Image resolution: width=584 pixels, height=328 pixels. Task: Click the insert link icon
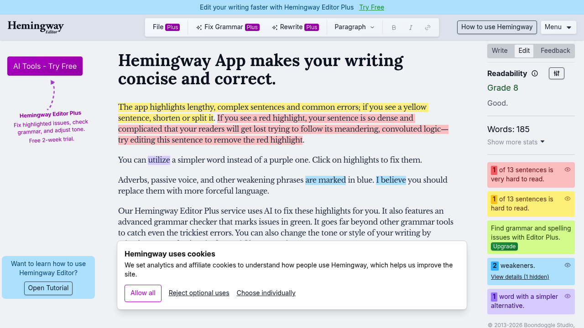[x=428, y=27]
